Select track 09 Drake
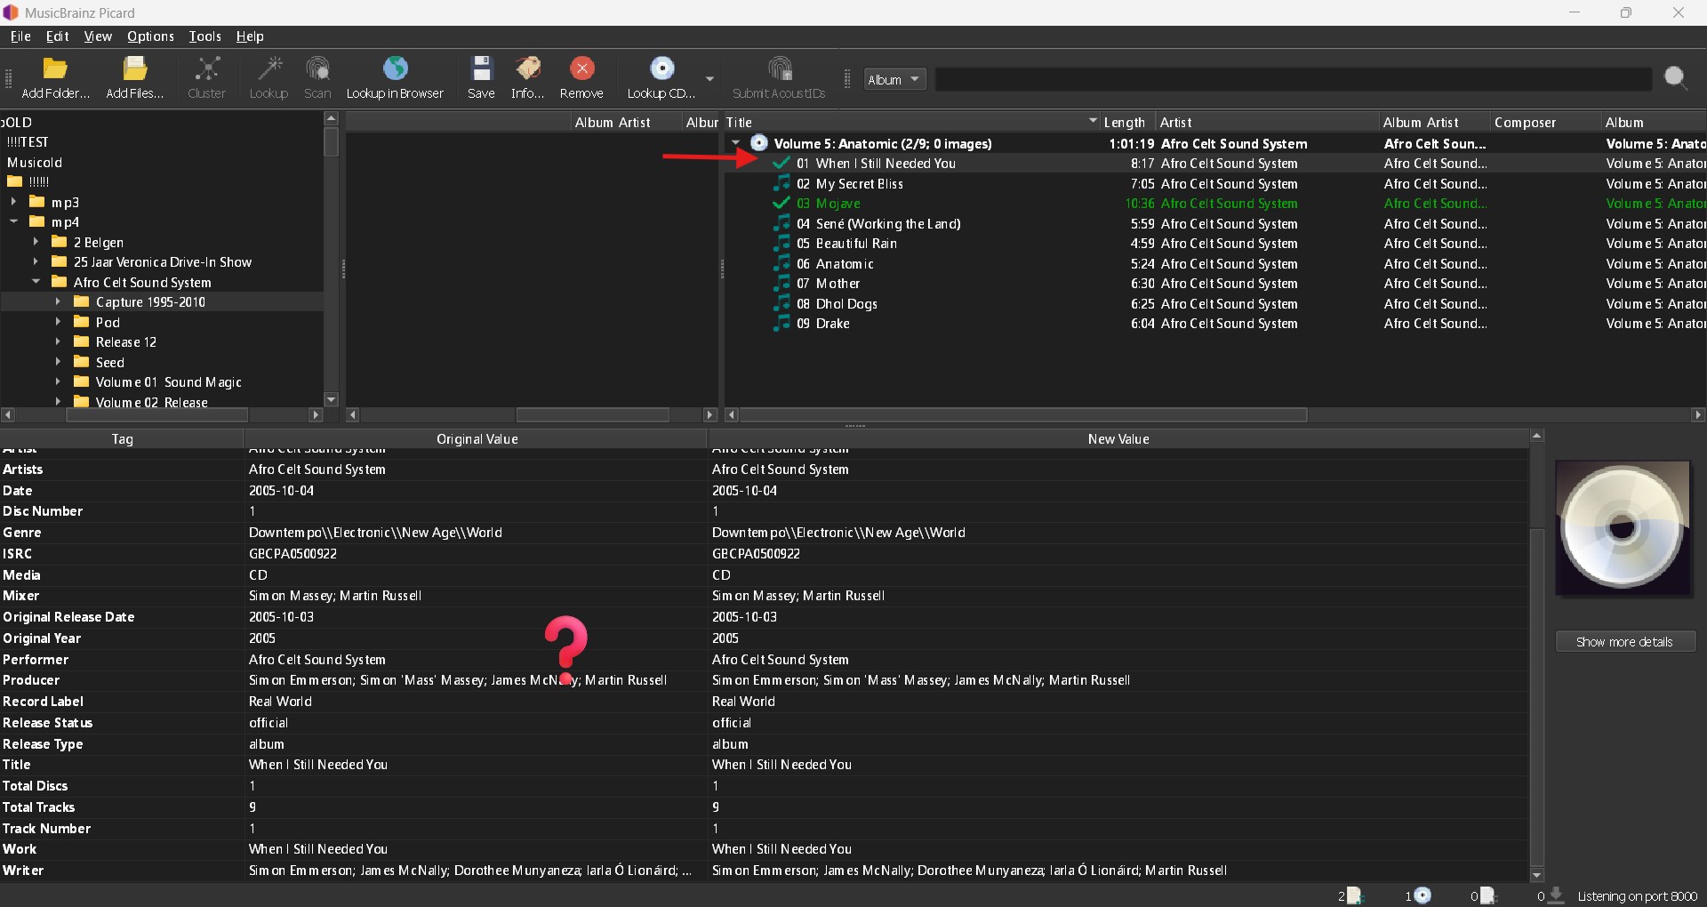Image resolution: width=1707 pixels, height=907 pixels. pyautogui.click(x=823, y=323)
